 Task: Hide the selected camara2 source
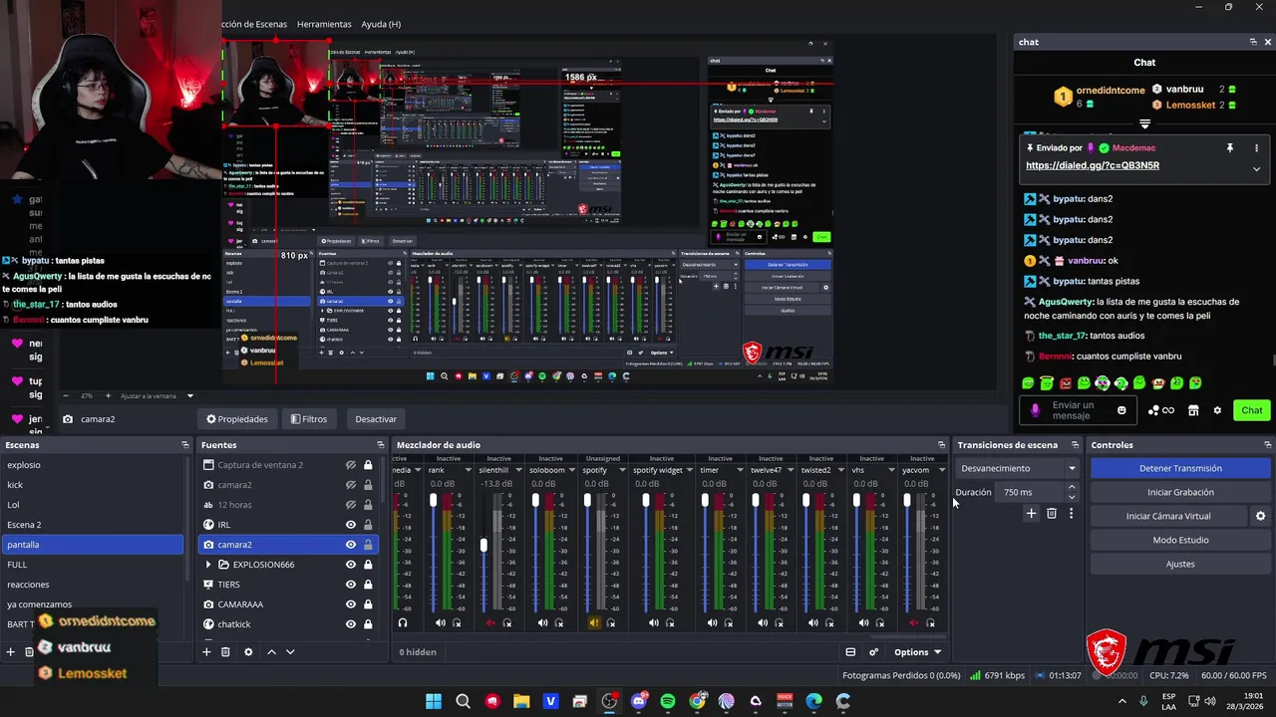[x=351, y=545]
